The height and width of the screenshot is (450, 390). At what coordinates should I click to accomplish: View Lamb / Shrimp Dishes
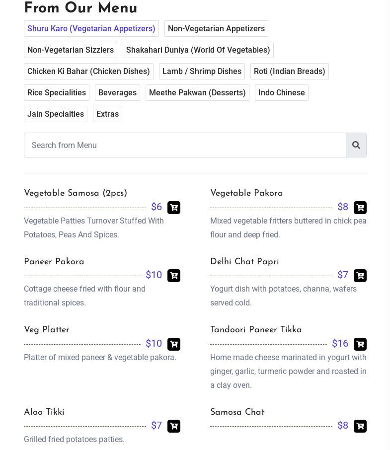pyautogui.click(x=202, y=72)
